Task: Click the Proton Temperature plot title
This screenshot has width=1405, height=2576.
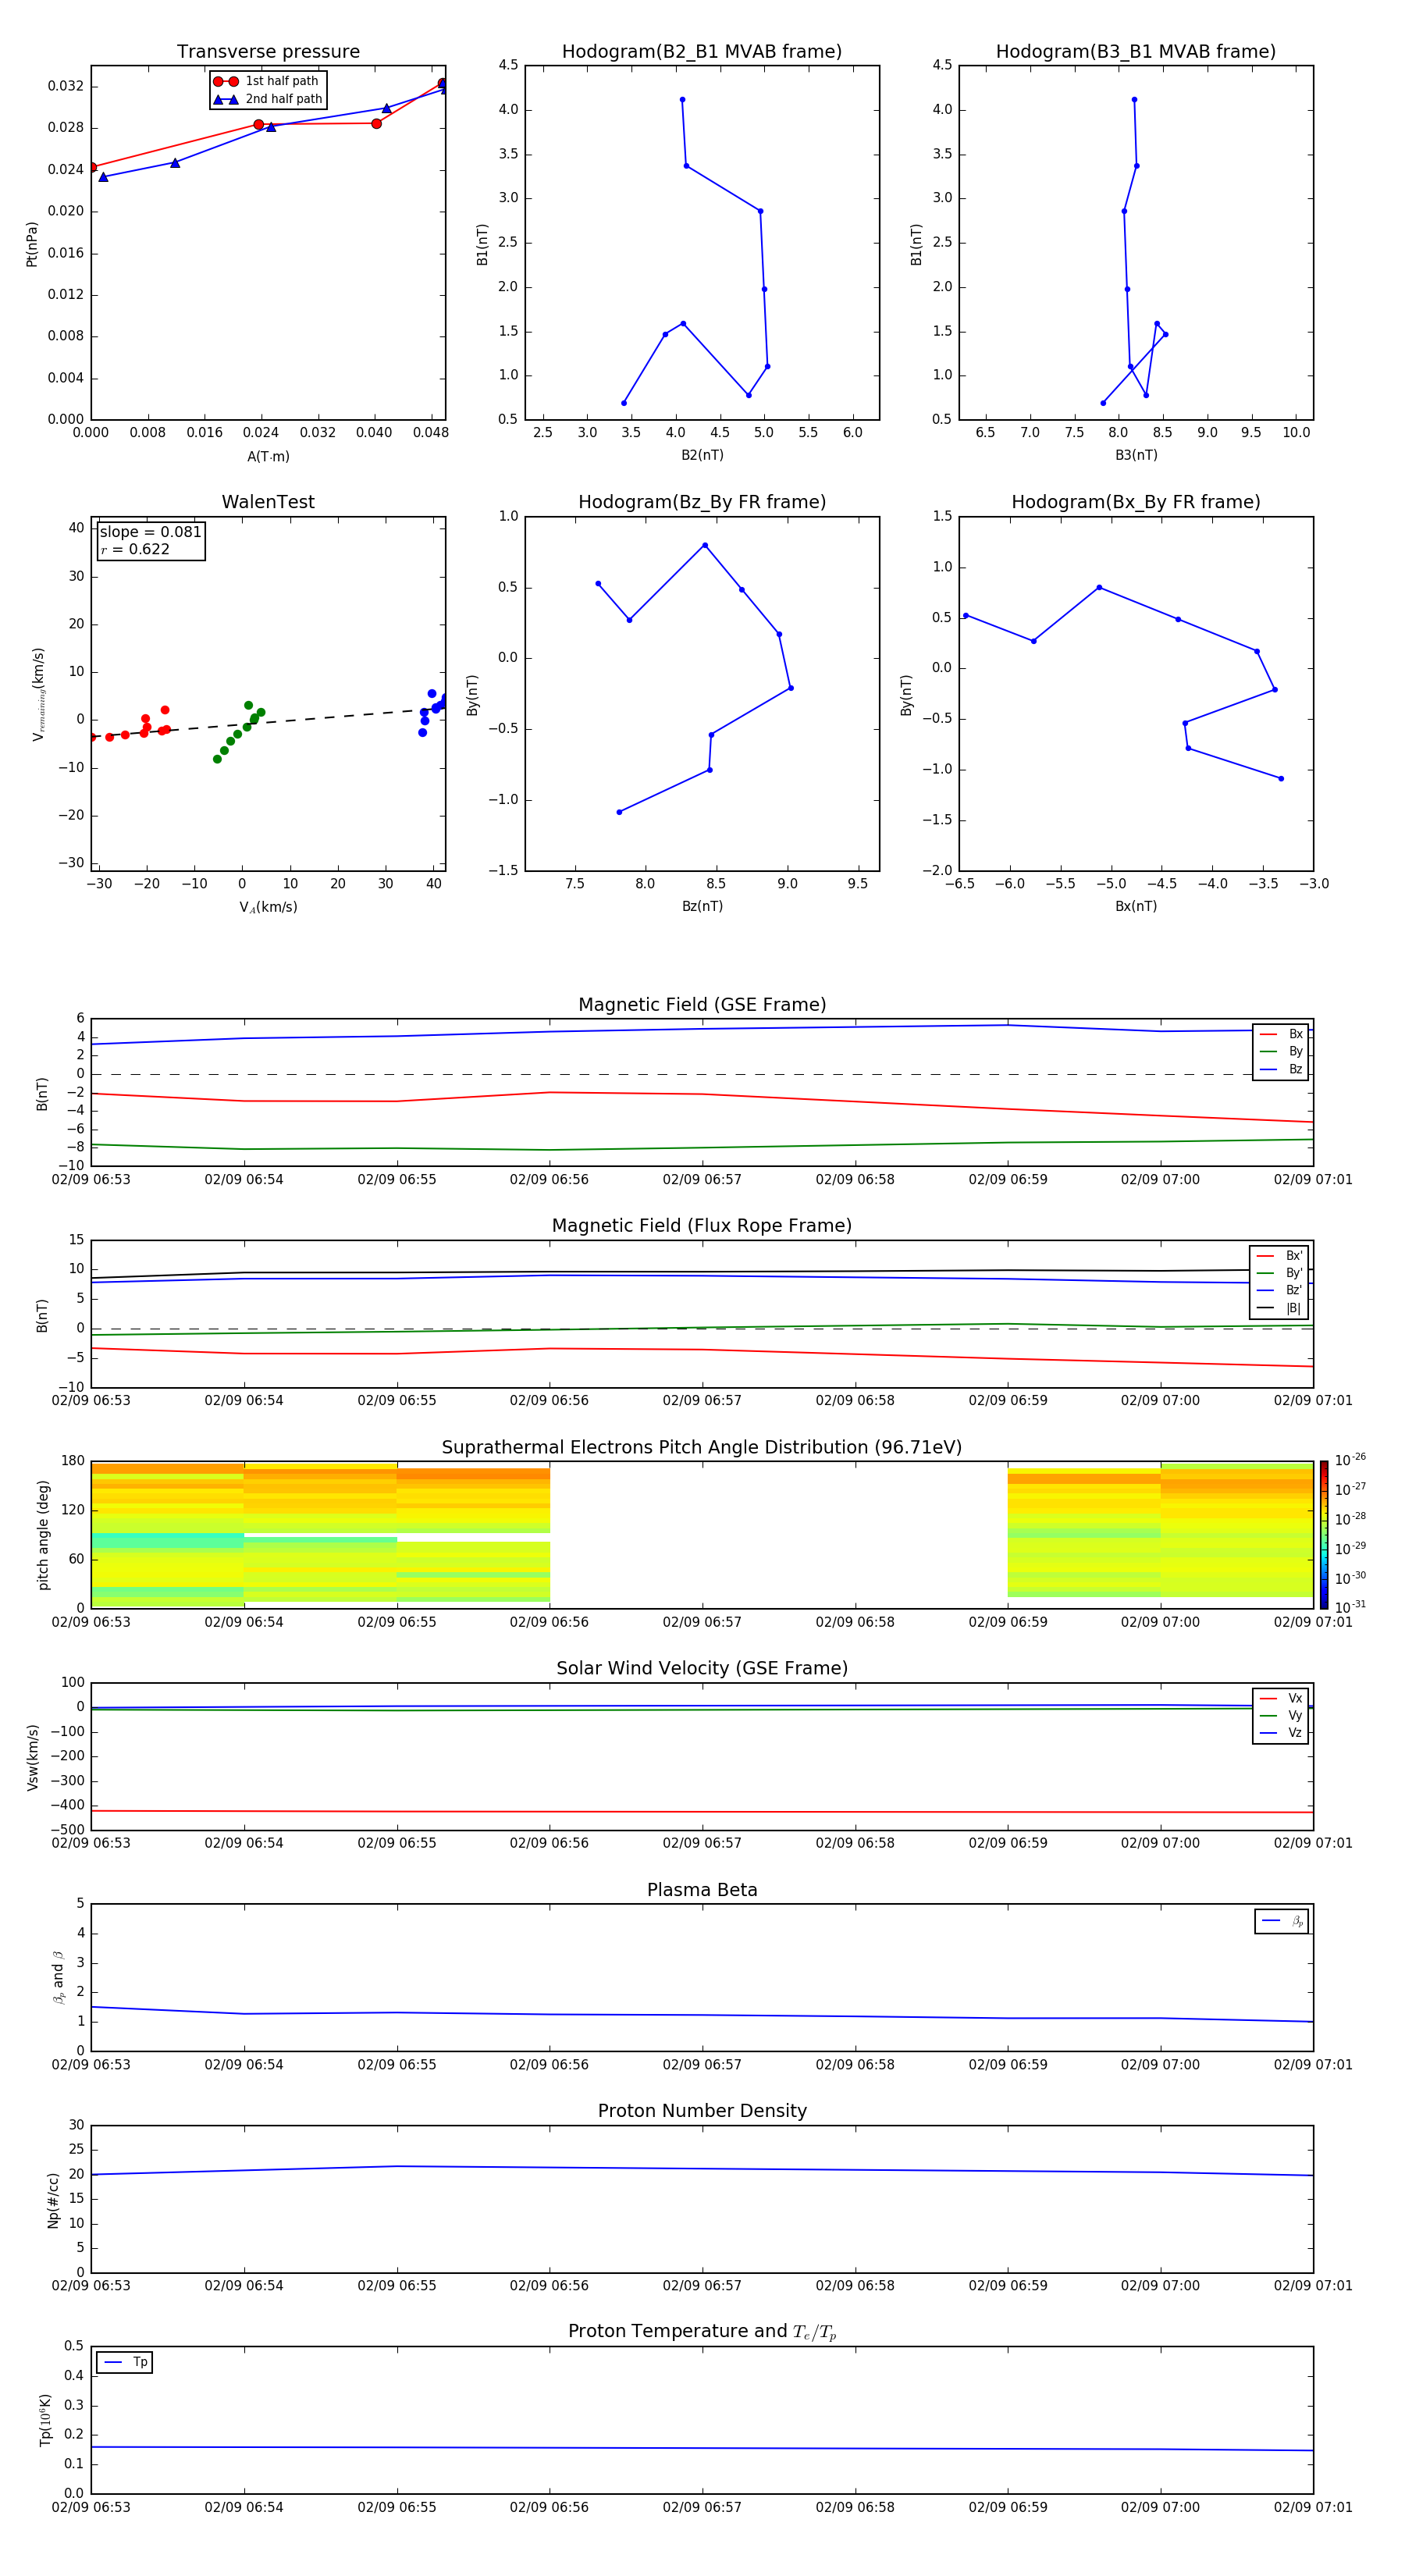Action: pos(702,2332)
